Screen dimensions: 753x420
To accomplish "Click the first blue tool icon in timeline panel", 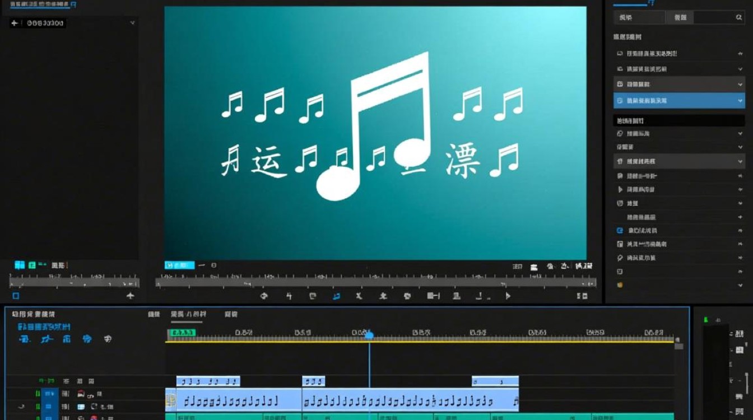I will [24, 339].
